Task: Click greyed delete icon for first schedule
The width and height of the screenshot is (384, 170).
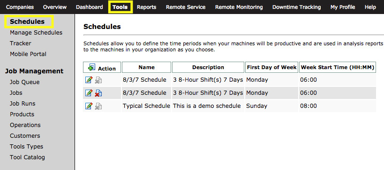Action: click(x=98, y=80)
